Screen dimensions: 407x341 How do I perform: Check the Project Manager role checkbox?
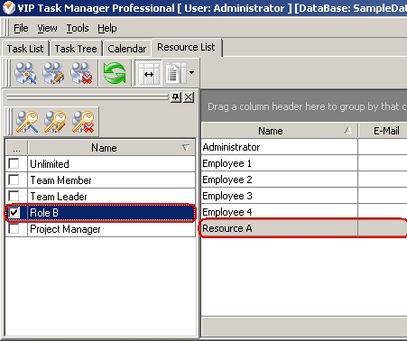click(x=14, y=229)
